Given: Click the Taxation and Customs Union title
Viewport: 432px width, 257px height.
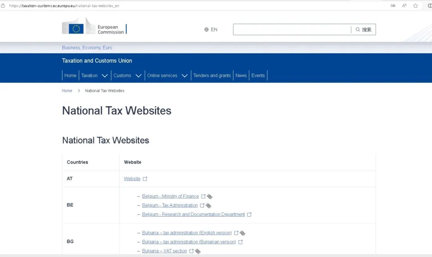Looking at the screenshot, I should click(97, 61).
